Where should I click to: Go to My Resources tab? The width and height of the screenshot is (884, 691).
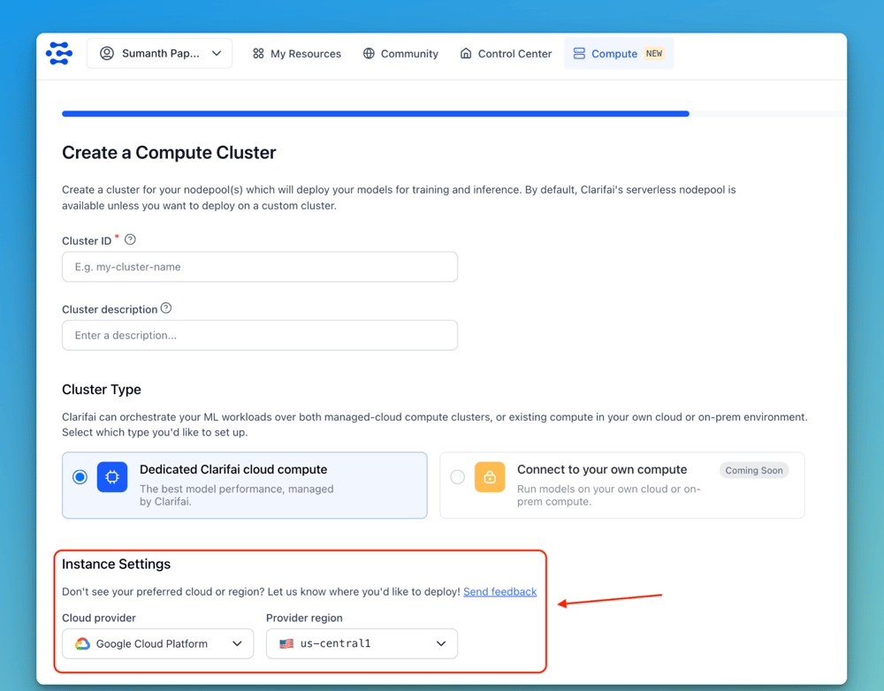click(x=297, y=54)
